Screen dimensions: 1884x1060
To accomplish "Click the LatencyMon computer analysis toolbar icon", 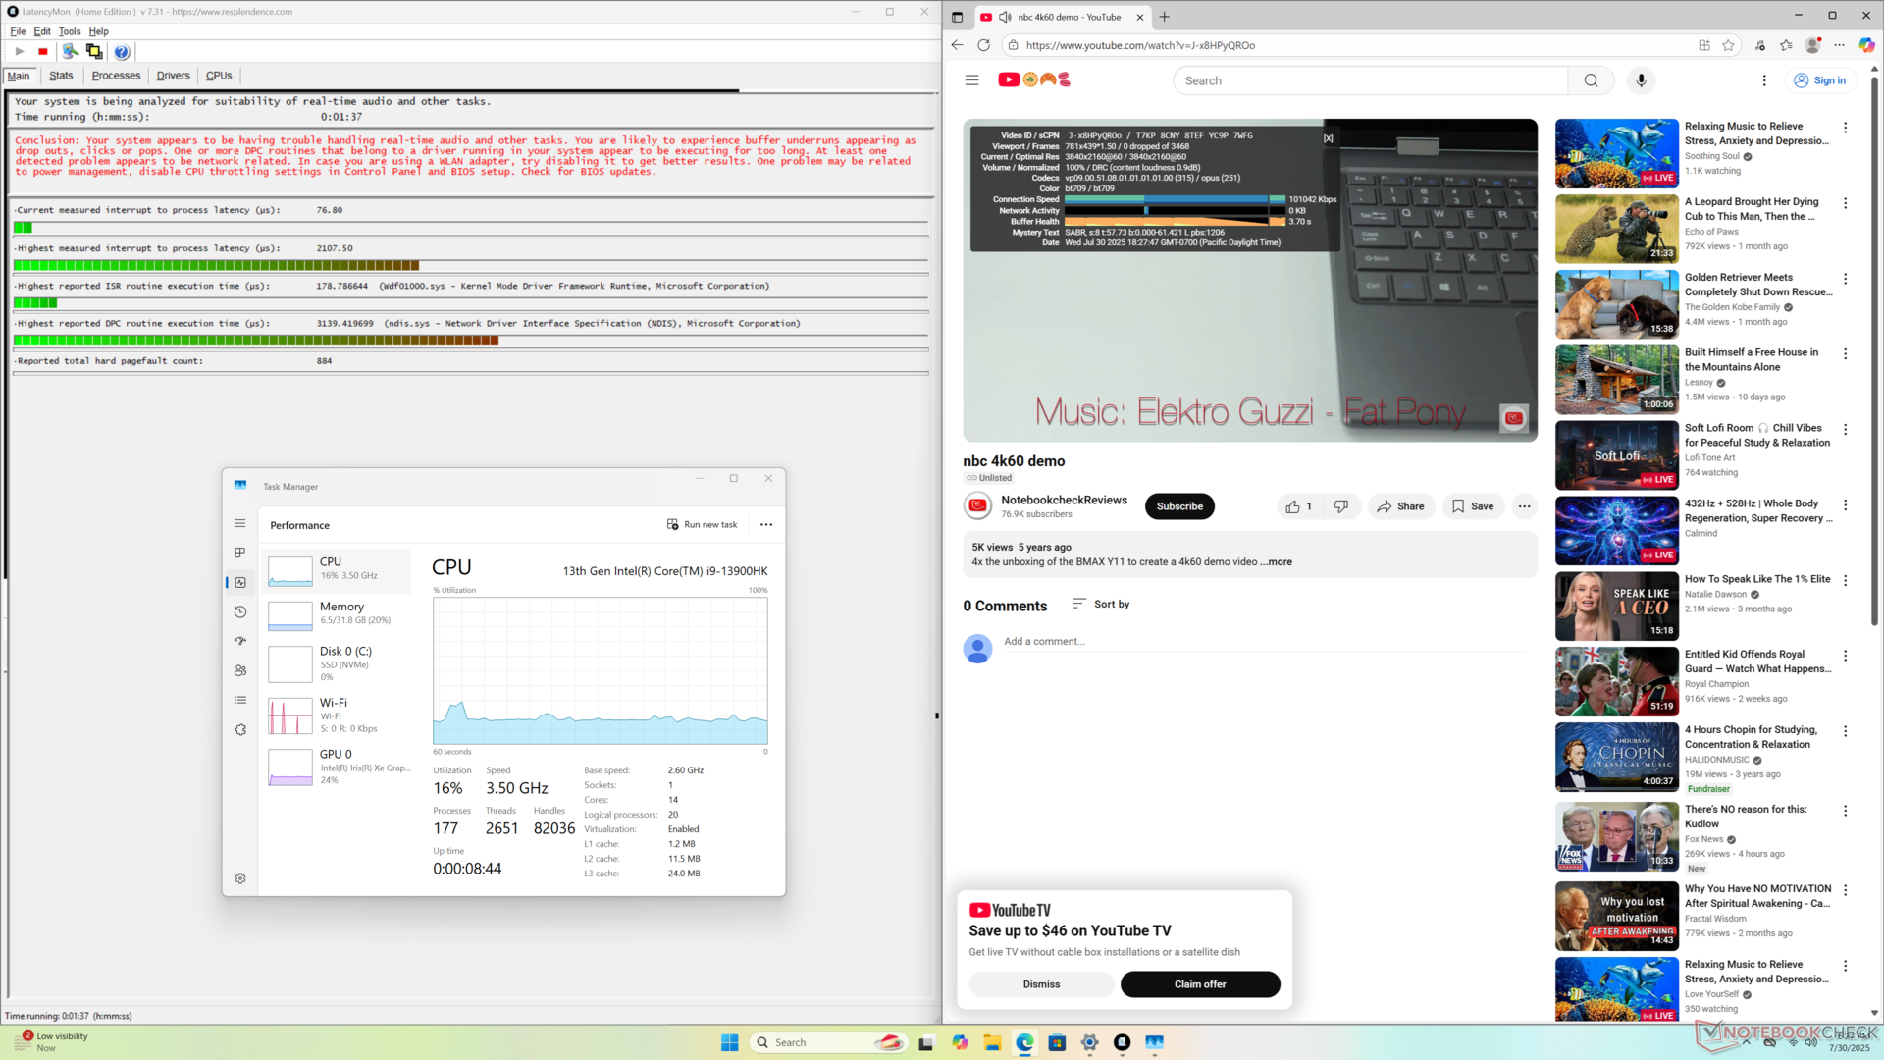I will pos(70,51).
